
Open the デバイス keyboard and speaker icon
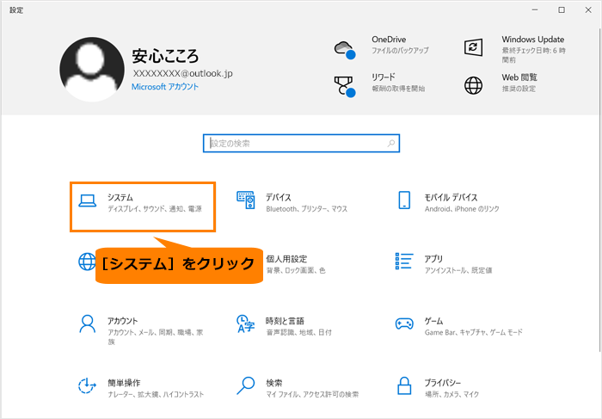246,200
